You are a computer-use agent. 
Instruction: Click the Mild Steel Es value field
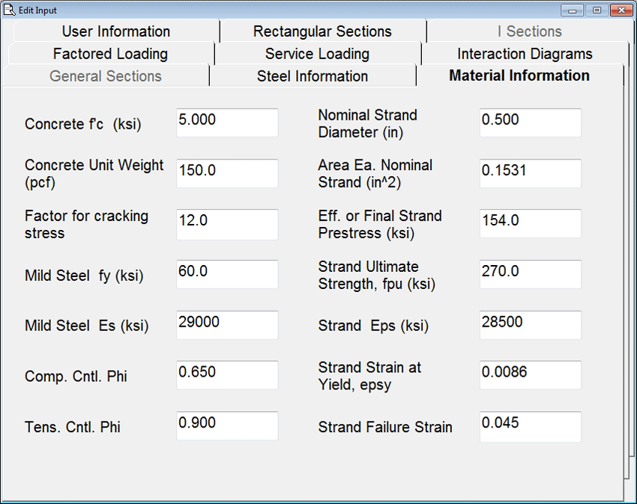tap(227, 325)
